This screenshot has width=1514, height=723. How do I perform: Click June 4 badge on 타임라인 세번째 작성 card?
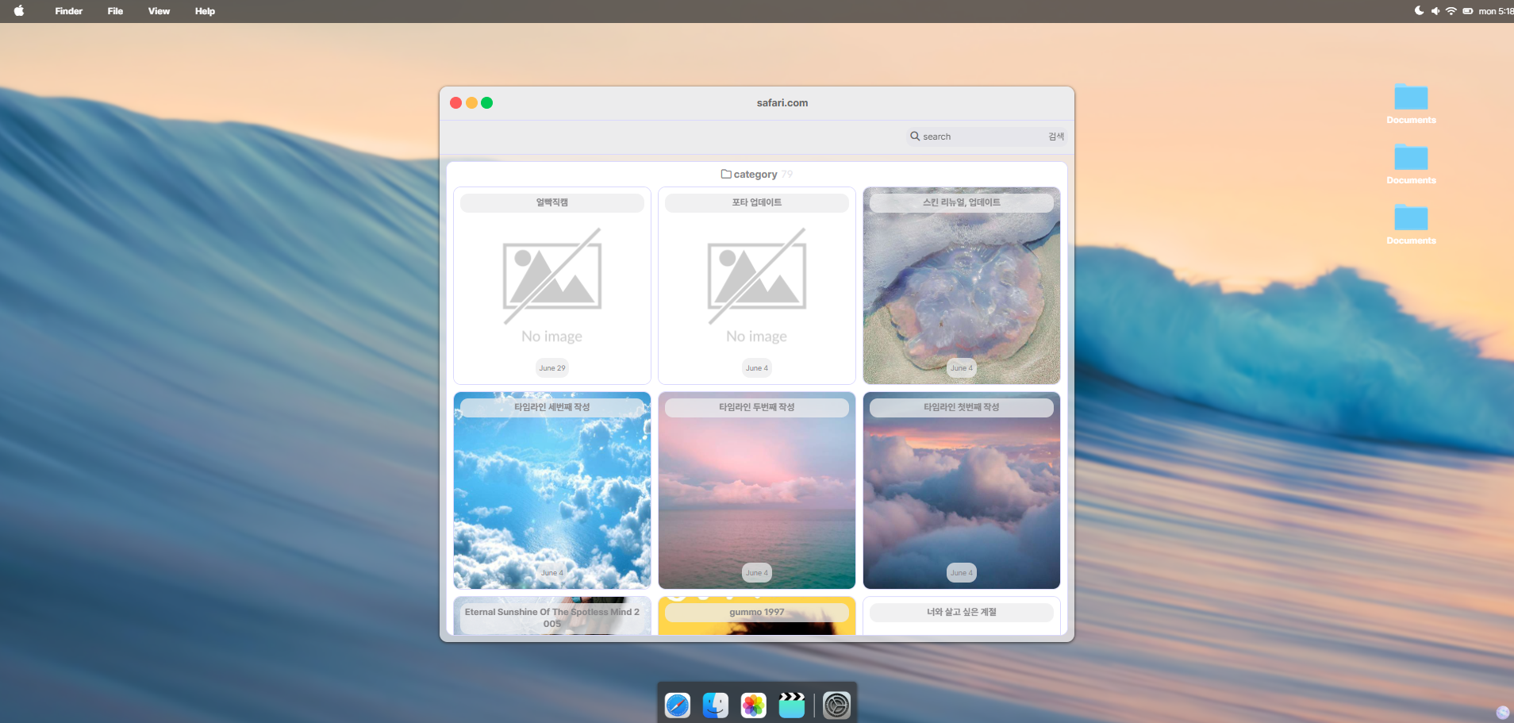[x=552, y=572]
